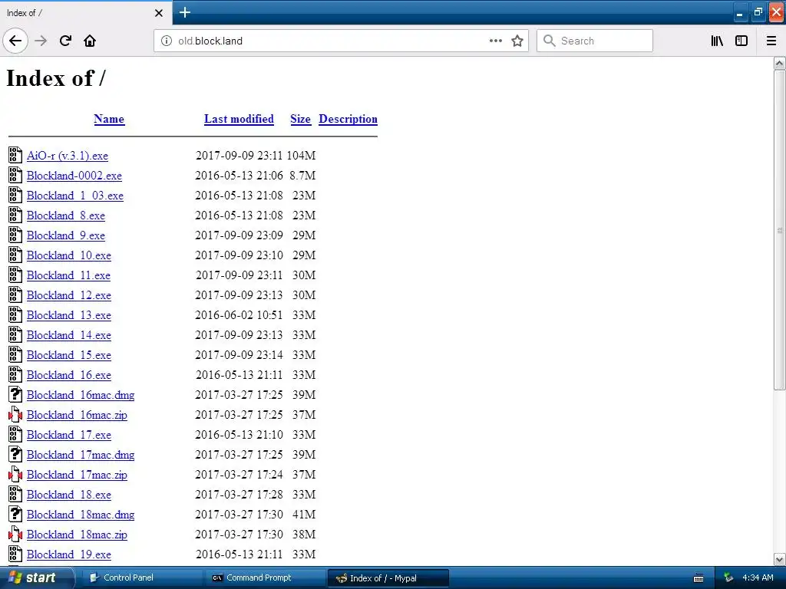Click into the Search box

pyautogui.click(x=595, y=41)
